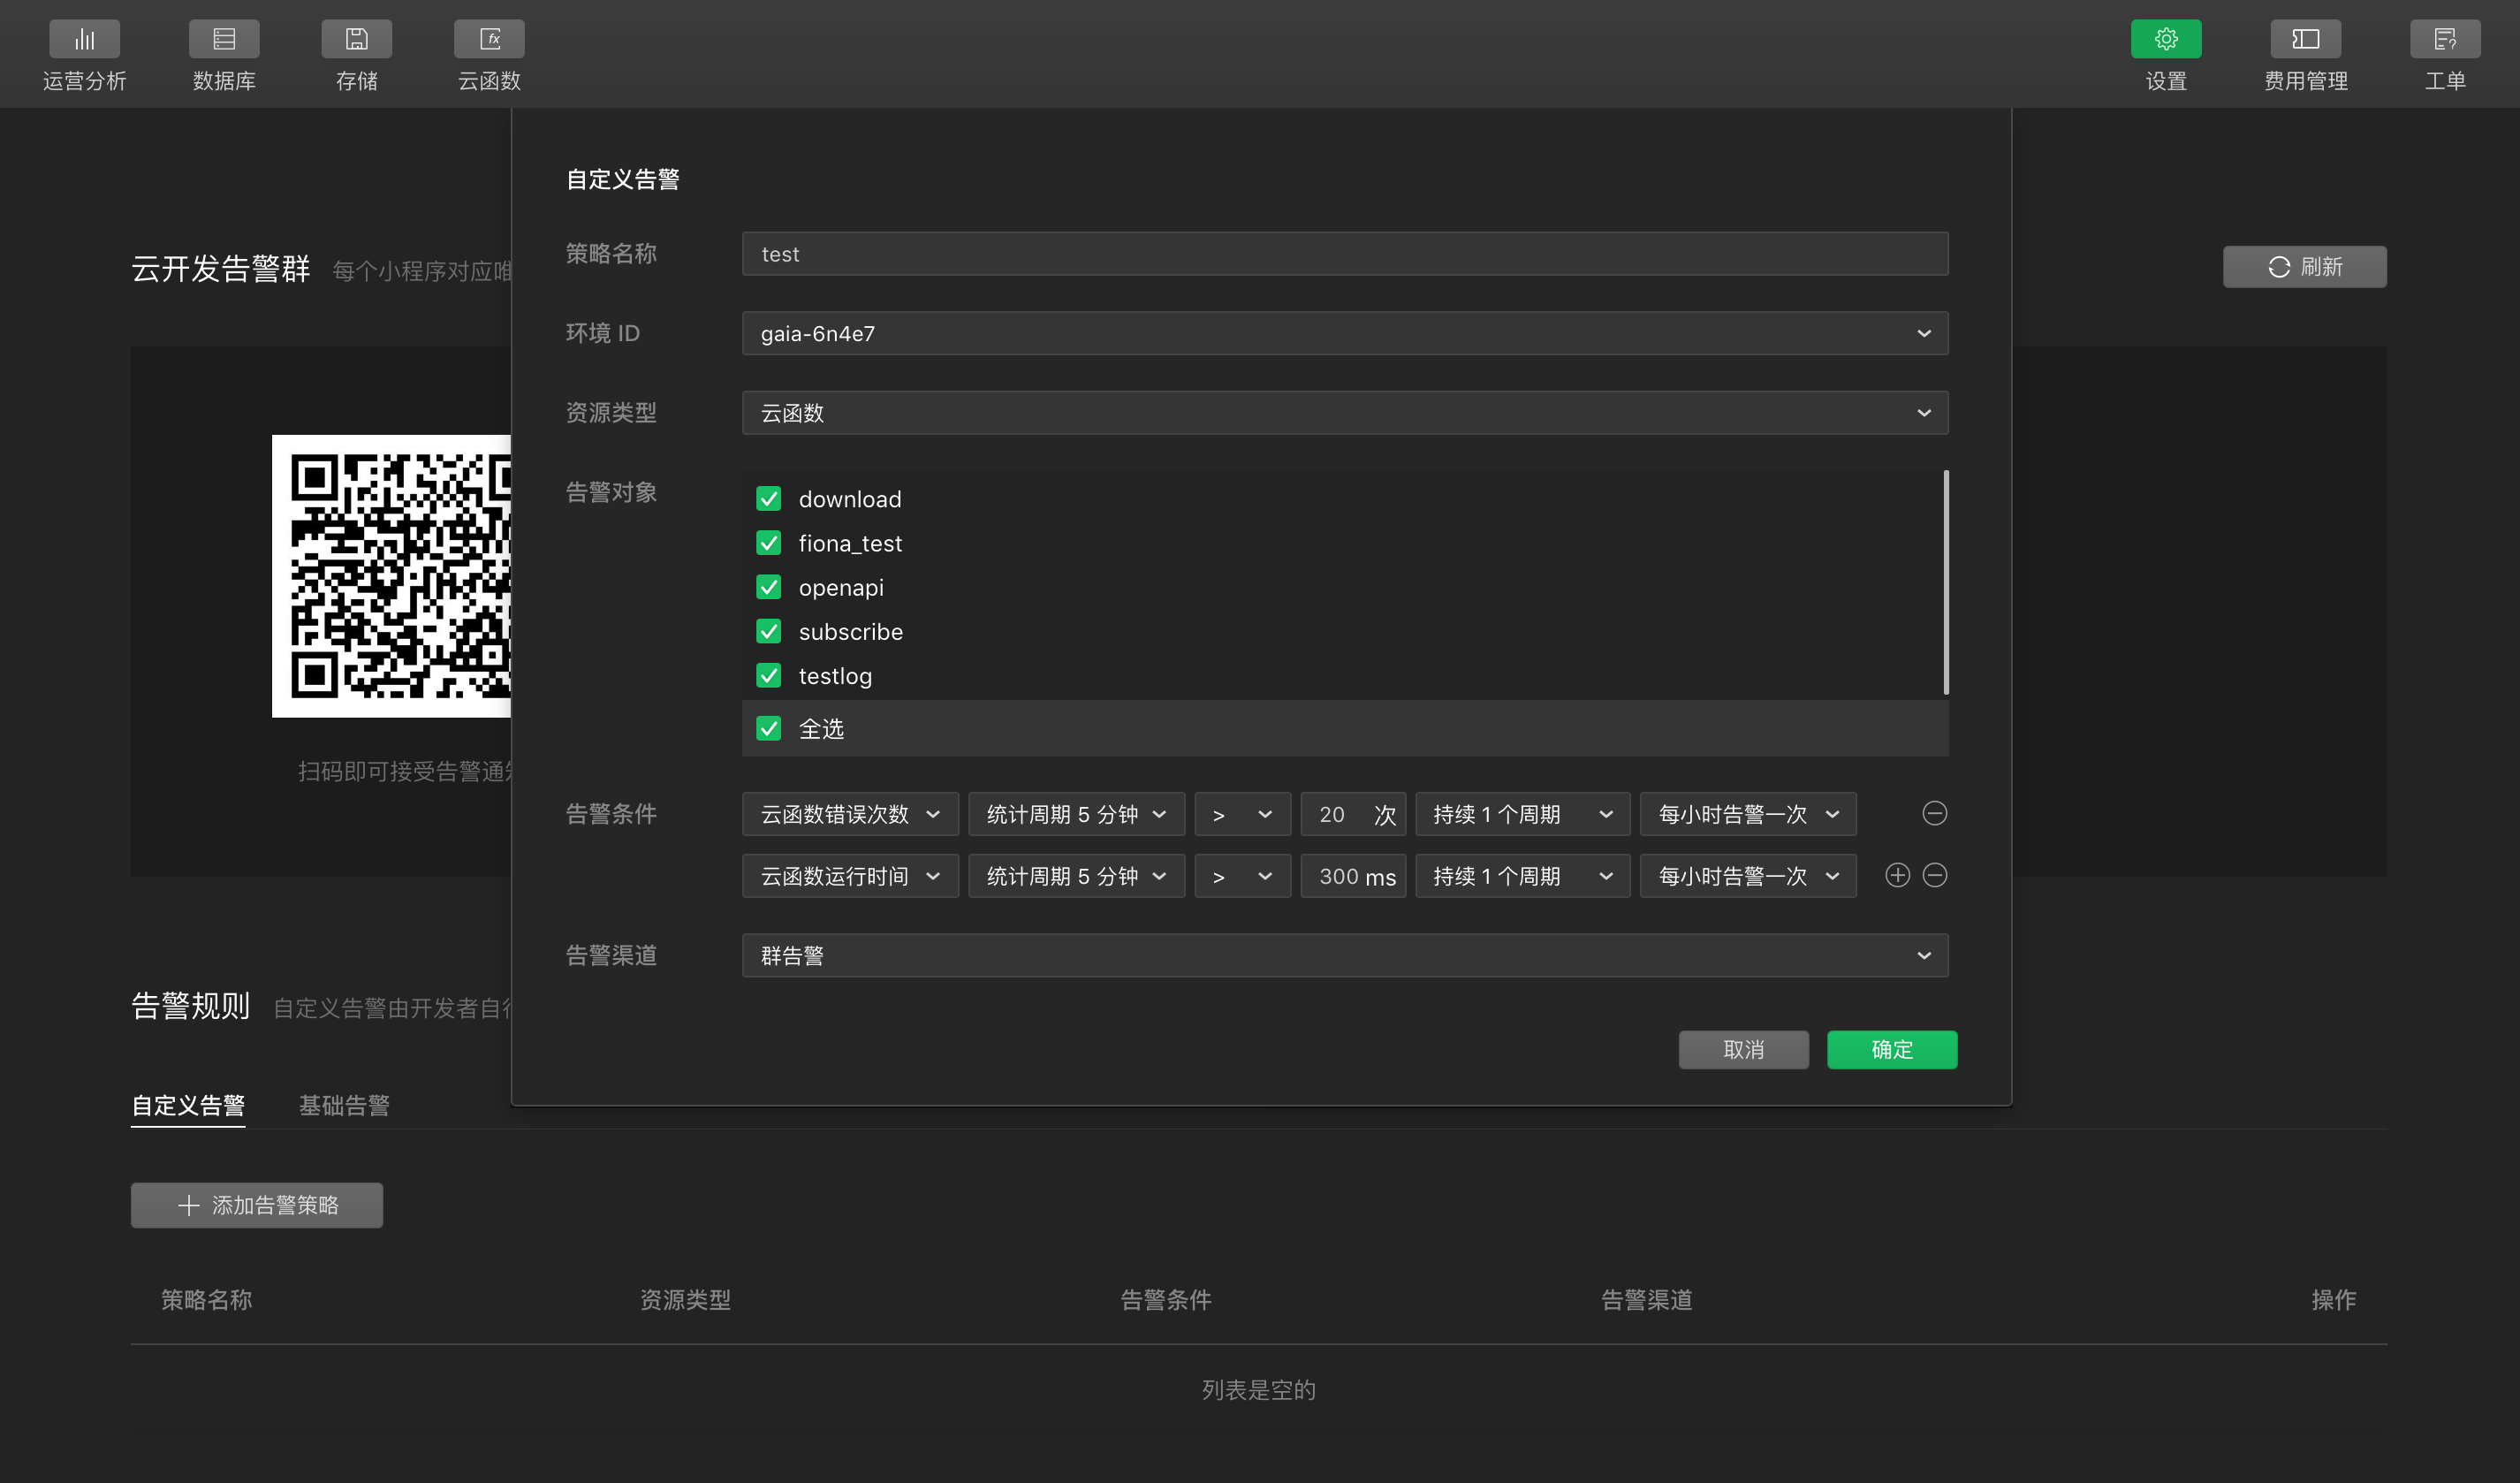Screen dimensions: 2520x1483
Task: Uncheck the download function checkbox
Action: [x=768, y=499]
